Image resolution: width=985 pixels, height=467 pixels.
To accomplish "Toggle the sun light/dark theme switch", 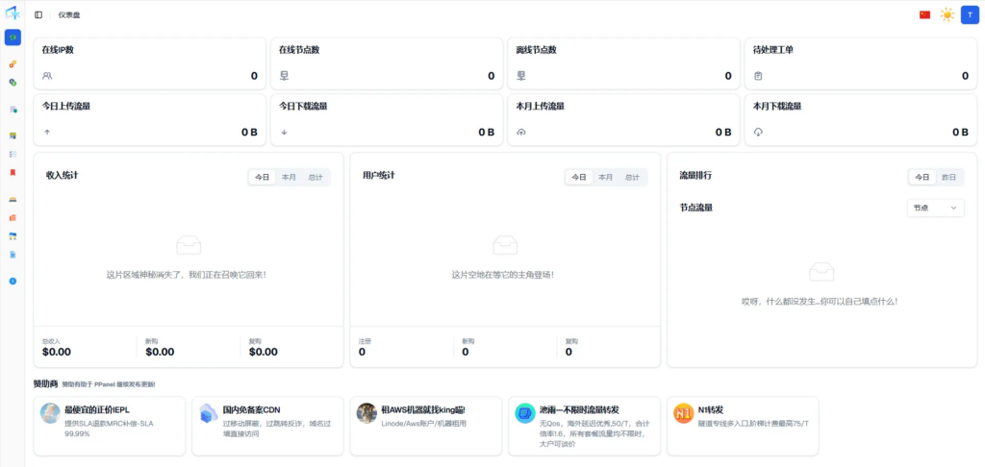I will point(947,14).
